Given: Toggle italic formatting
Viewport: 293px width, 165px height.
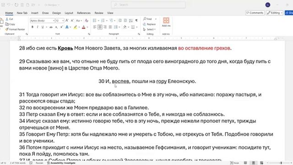Looking at the screenshot, I should tap(38, 27).
